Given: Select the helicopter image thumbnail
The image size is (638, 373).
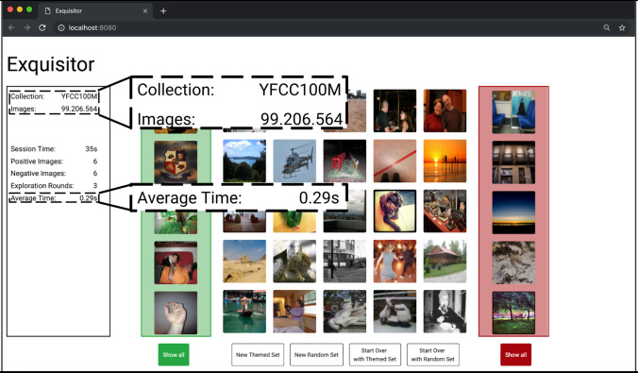Looking at the screenshot, I should coord(294,161).
